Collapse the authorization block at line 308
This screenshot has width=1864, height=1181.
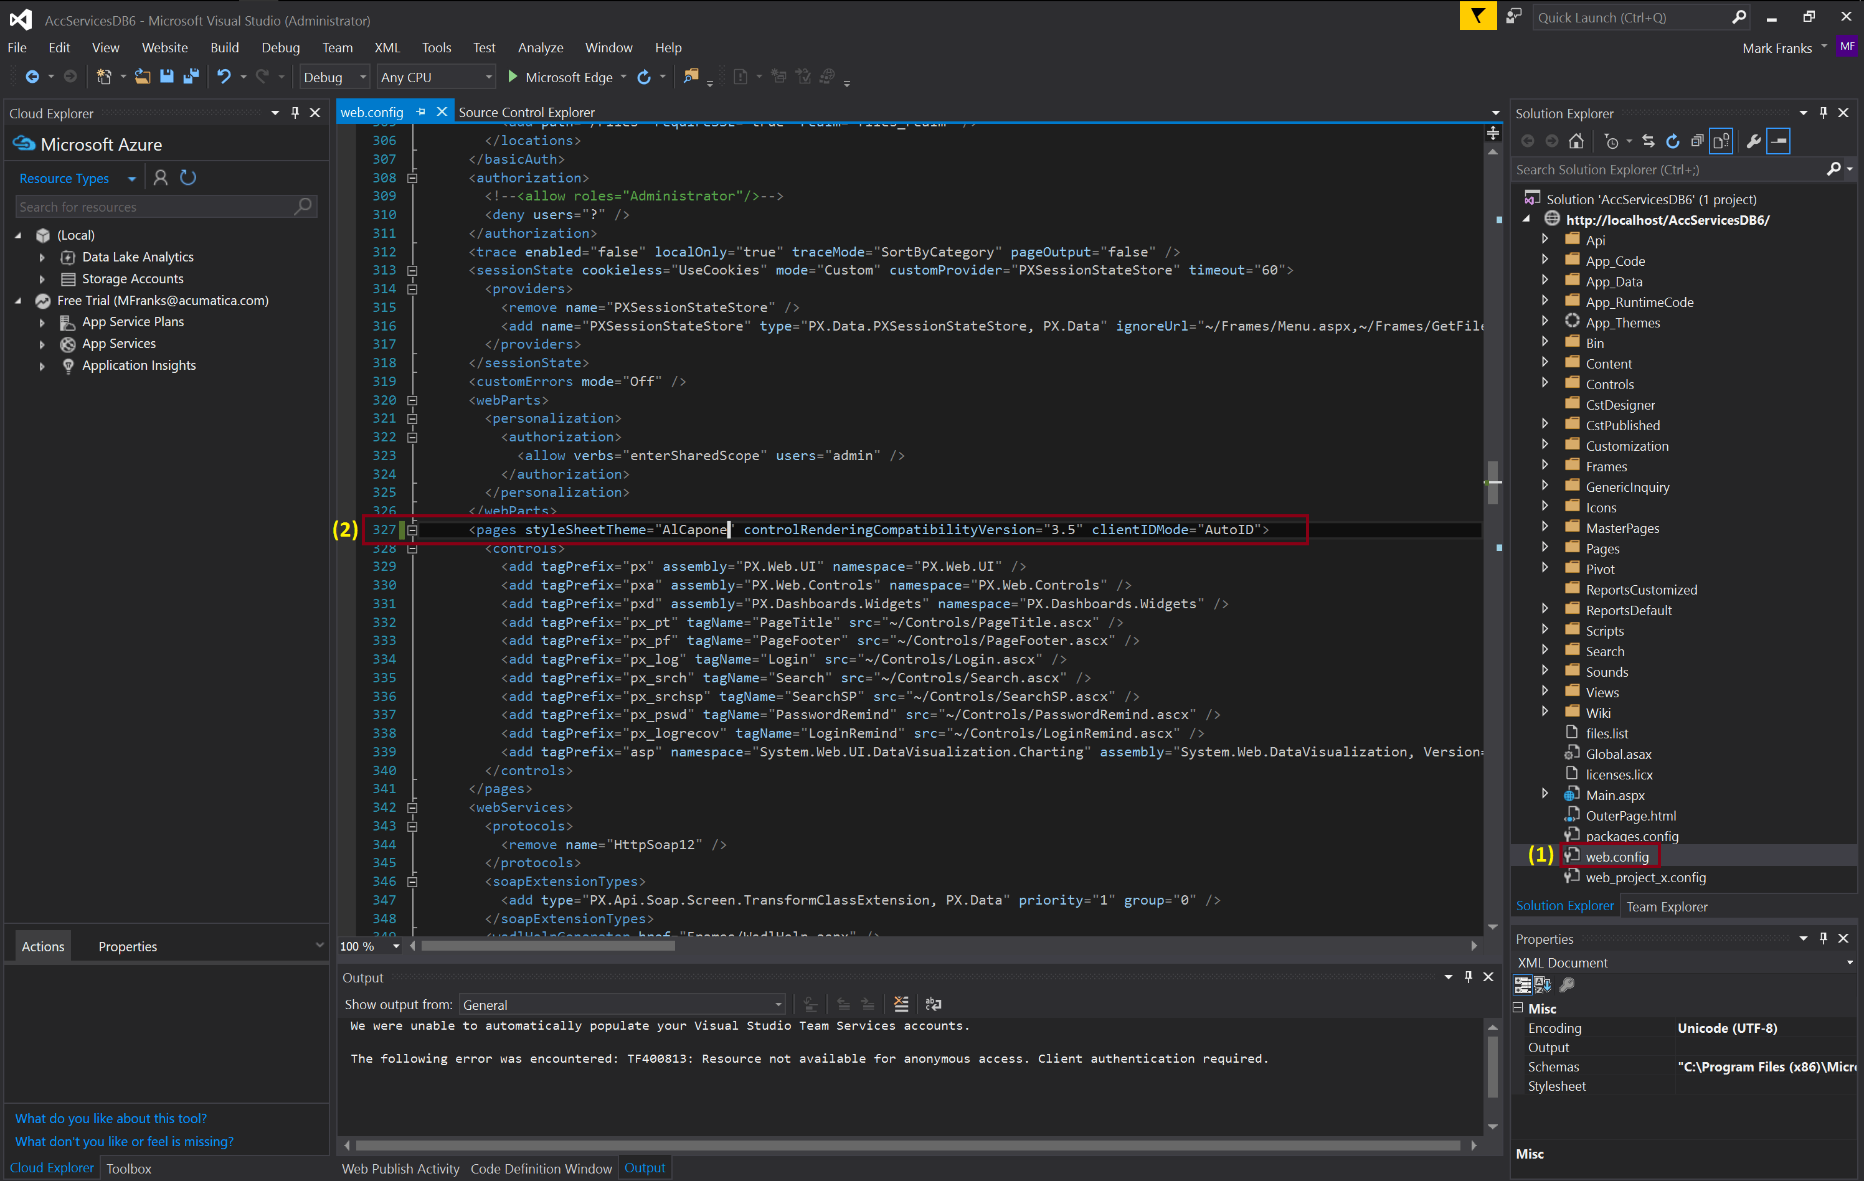click(x=412, y=178)
